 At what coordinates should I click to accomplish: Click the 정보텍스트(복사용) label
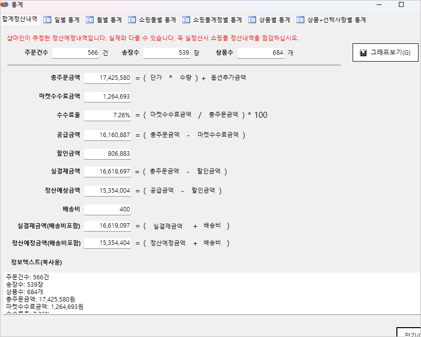[x=36, y=263]
